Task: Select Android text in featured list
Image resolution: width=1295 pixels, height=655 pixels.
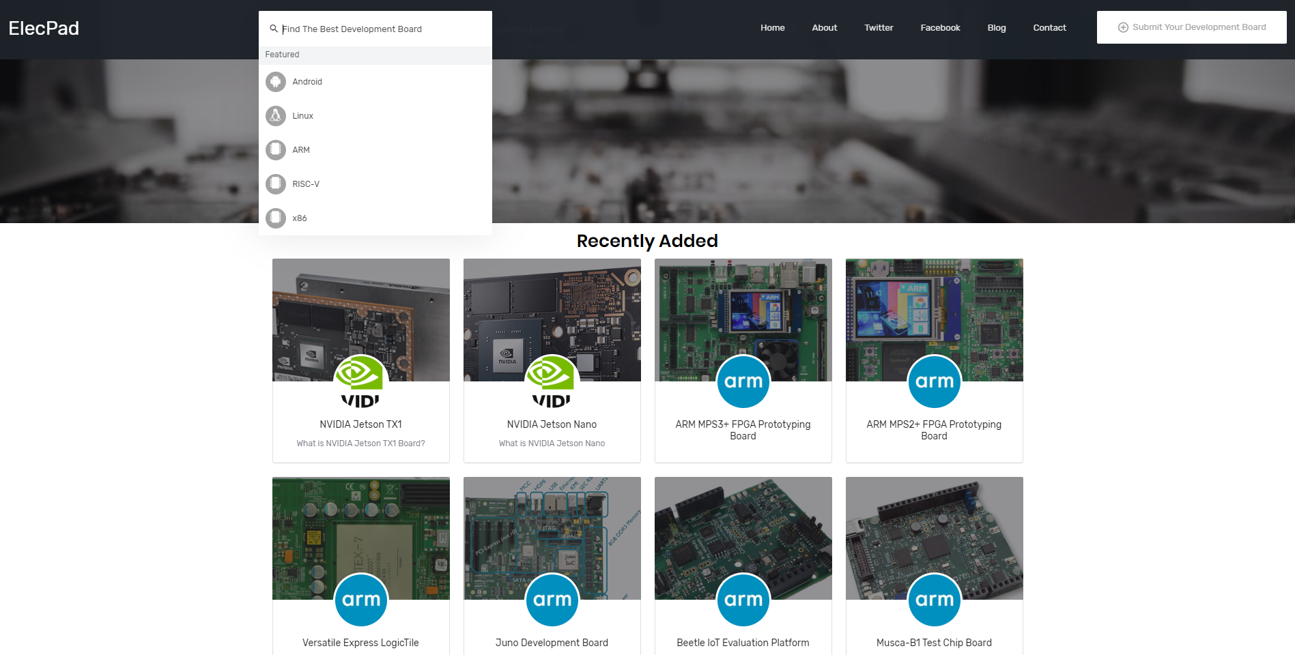Action: (307, 82)
